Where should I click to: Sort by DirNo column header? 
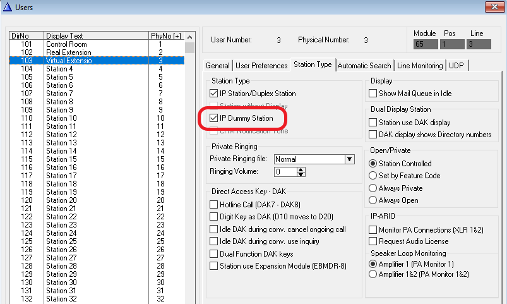coord(27,35)
